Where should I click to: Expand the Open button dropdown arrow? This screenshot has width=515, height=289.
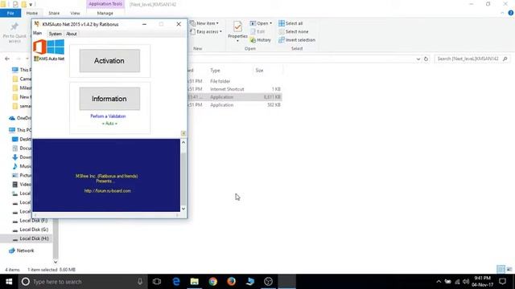point(270,23)
